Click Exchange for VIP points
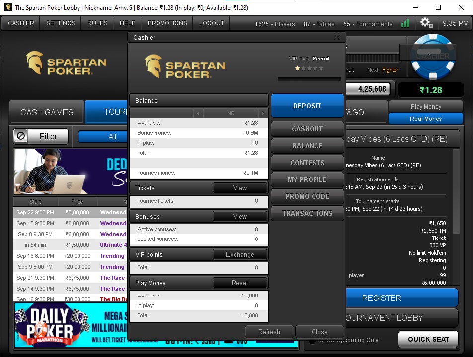Image resolution: width=473 pixels, height=357 pixels. click(240, 255)
